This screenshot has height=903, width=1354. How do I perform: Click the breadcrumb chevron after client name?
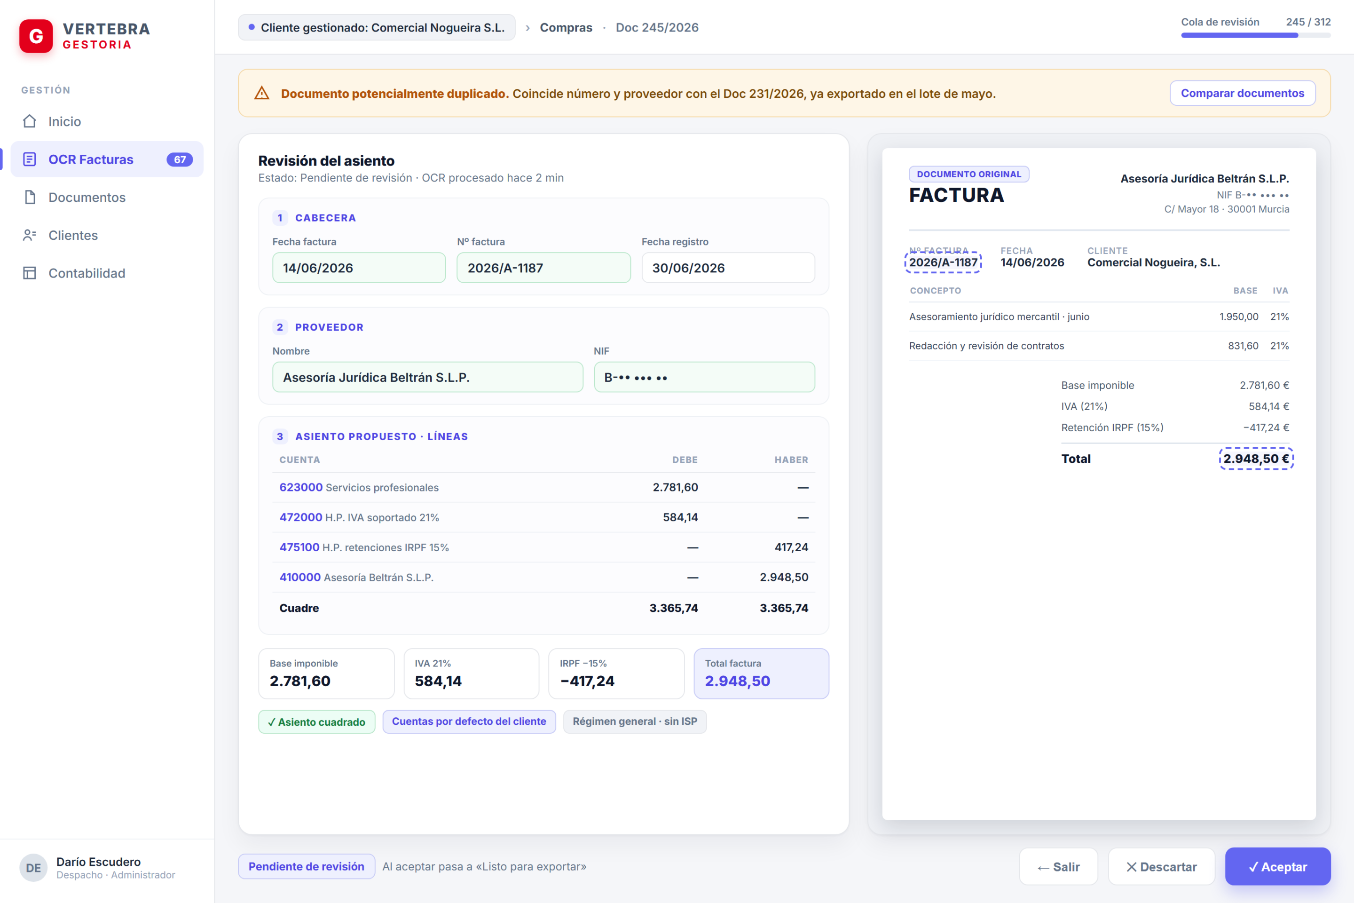pos(527,28)
